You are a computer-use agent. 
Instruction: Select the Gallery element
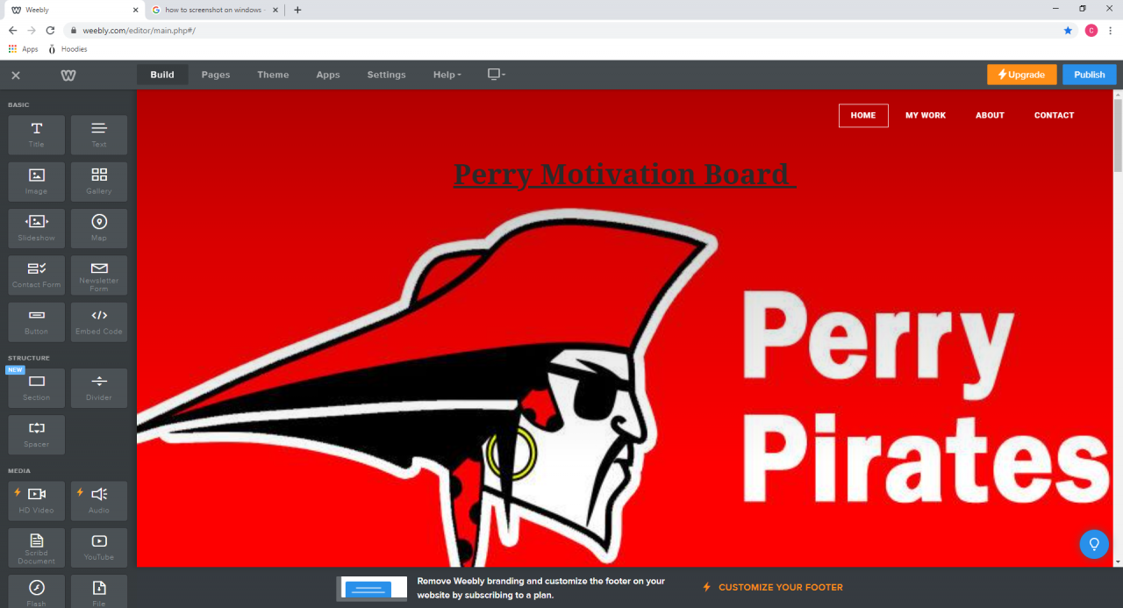99,182
